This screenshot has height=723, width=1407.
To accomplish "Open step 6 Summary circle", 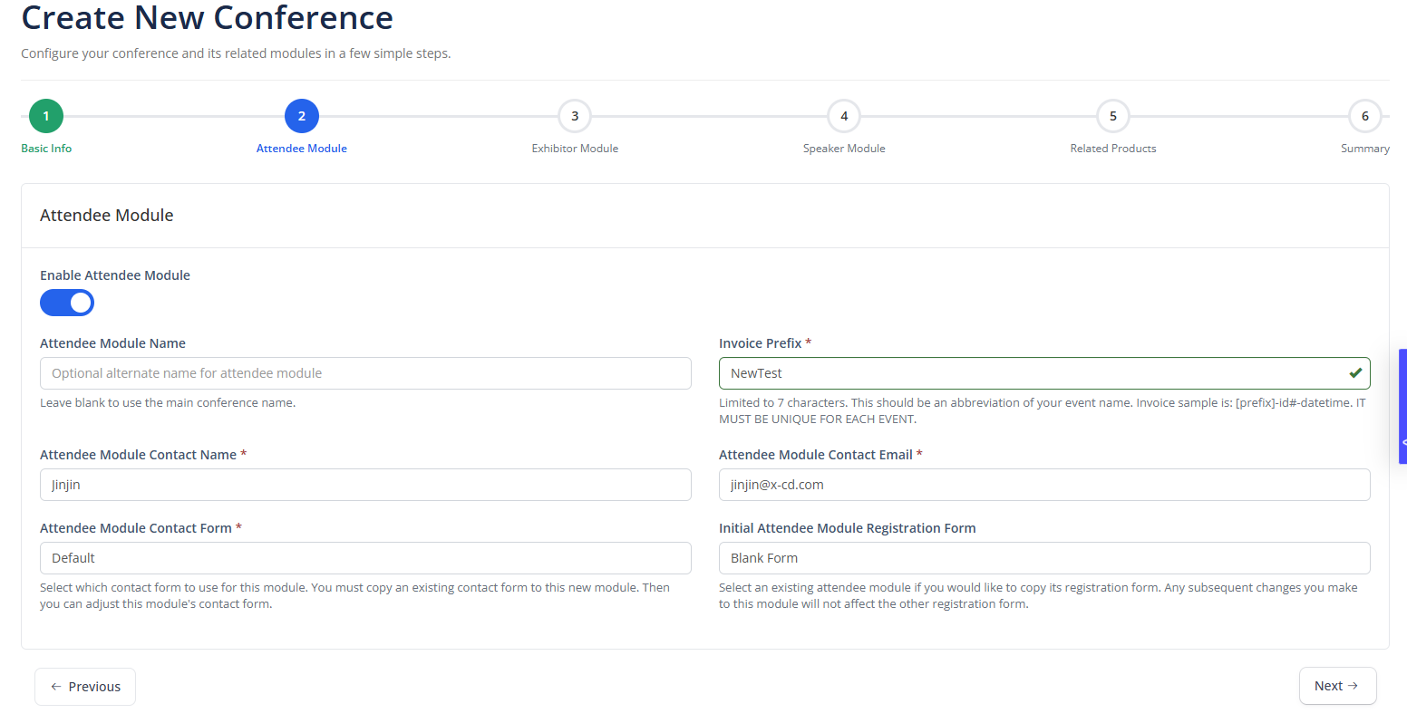I will click(1364, 116).
